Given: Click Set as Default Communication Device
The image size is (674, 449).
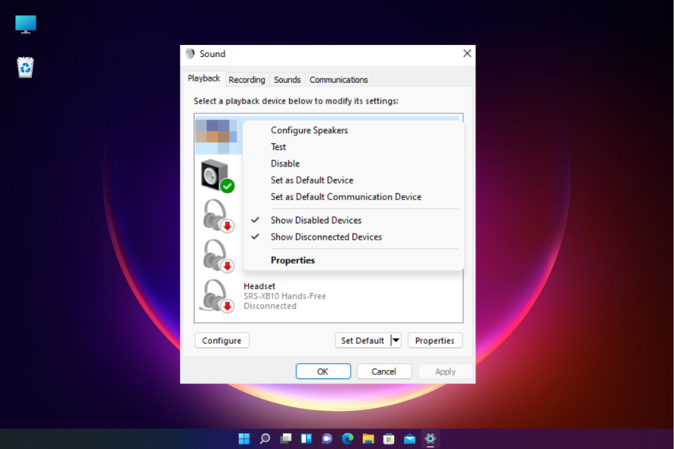Looking at the screenshot, I should (x=353, y=197).
